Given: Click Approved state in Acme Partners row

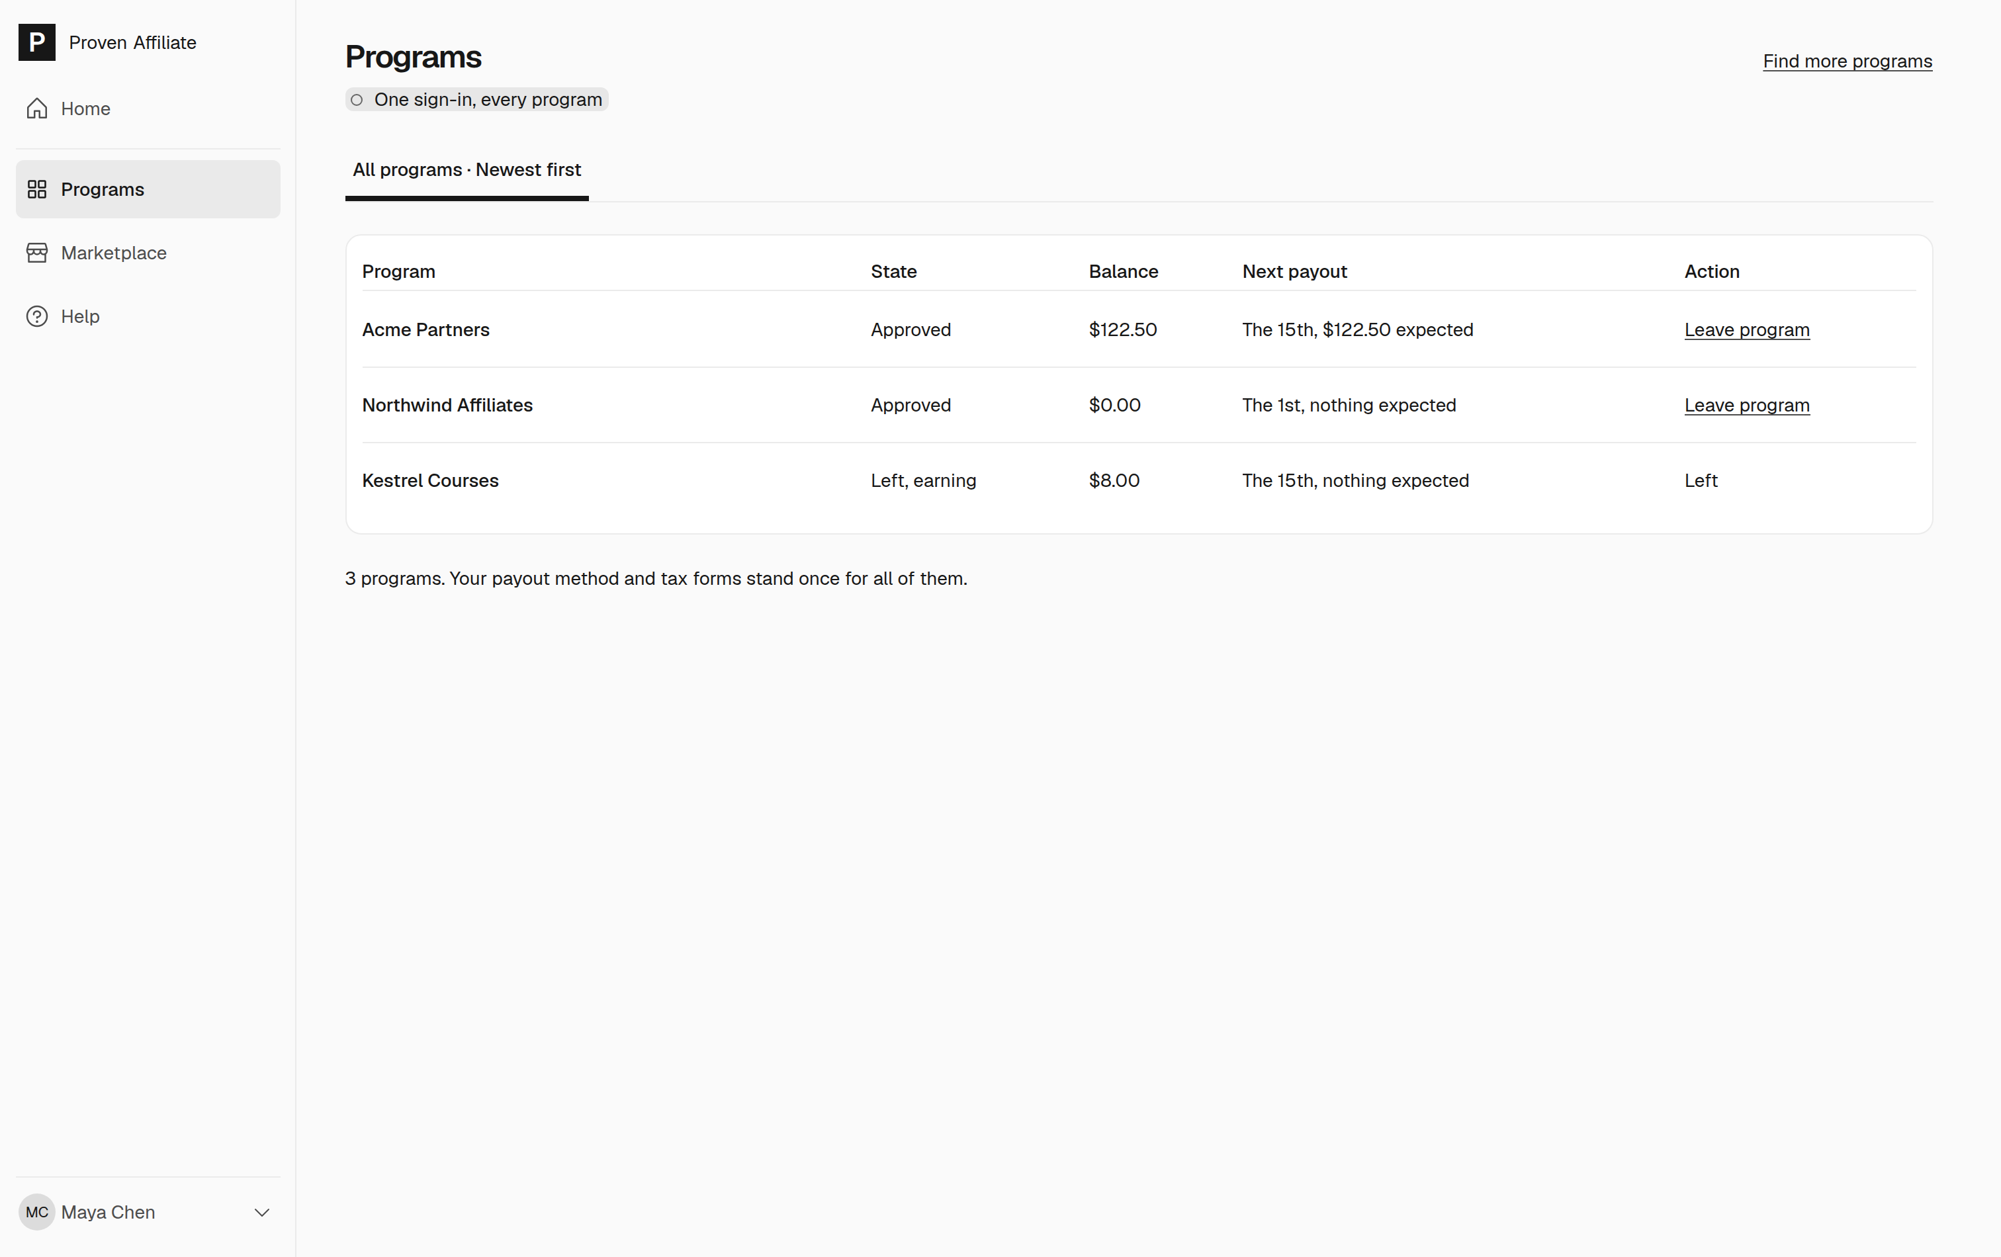Looking at the screenshot, I should [x=911, y=330].
